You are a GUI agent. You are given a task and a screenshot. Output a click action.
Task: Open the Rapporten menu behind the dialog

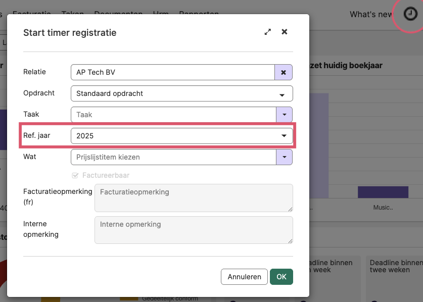199,13
